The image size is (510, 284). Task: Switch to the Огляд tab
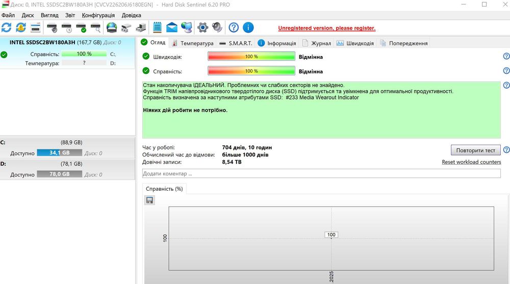pyautogui.click(x=154, y=43)
